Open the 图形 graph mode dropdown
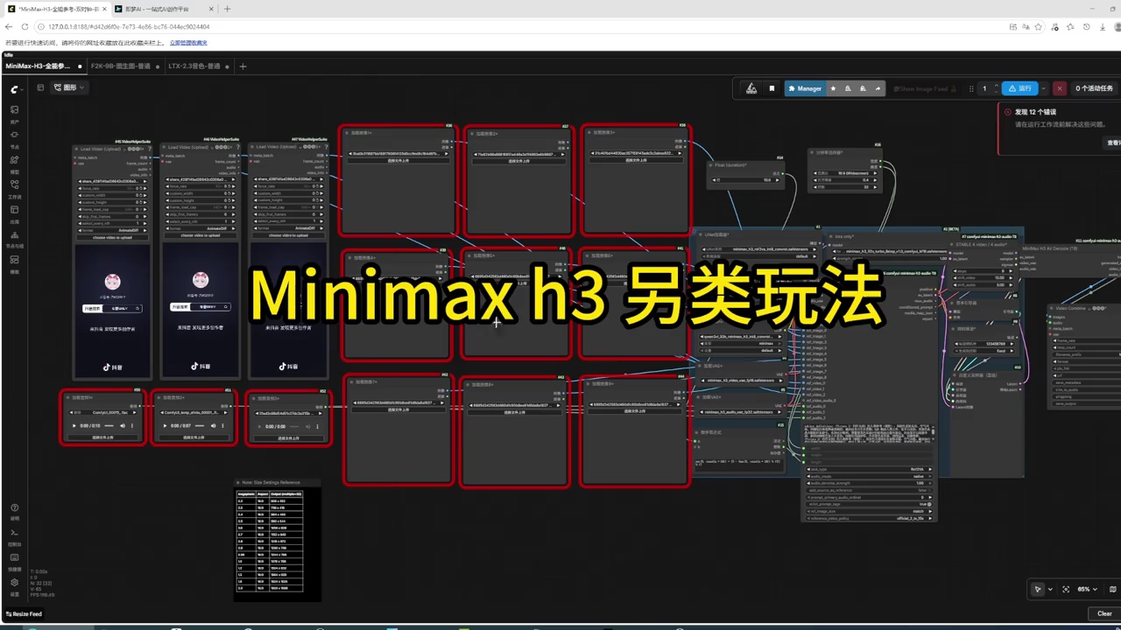The height and width of the screenshot is (630, 1121). pyautogui.click(x=71, y=87)
